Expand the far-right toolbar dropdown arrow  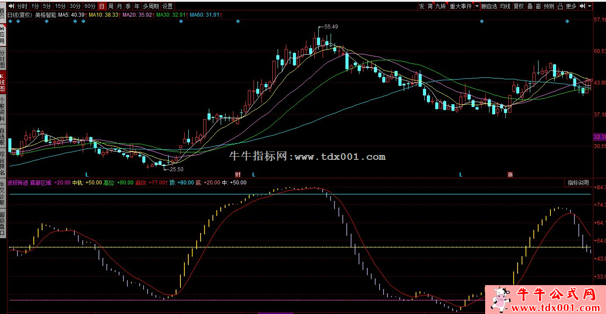click(589, 6)
